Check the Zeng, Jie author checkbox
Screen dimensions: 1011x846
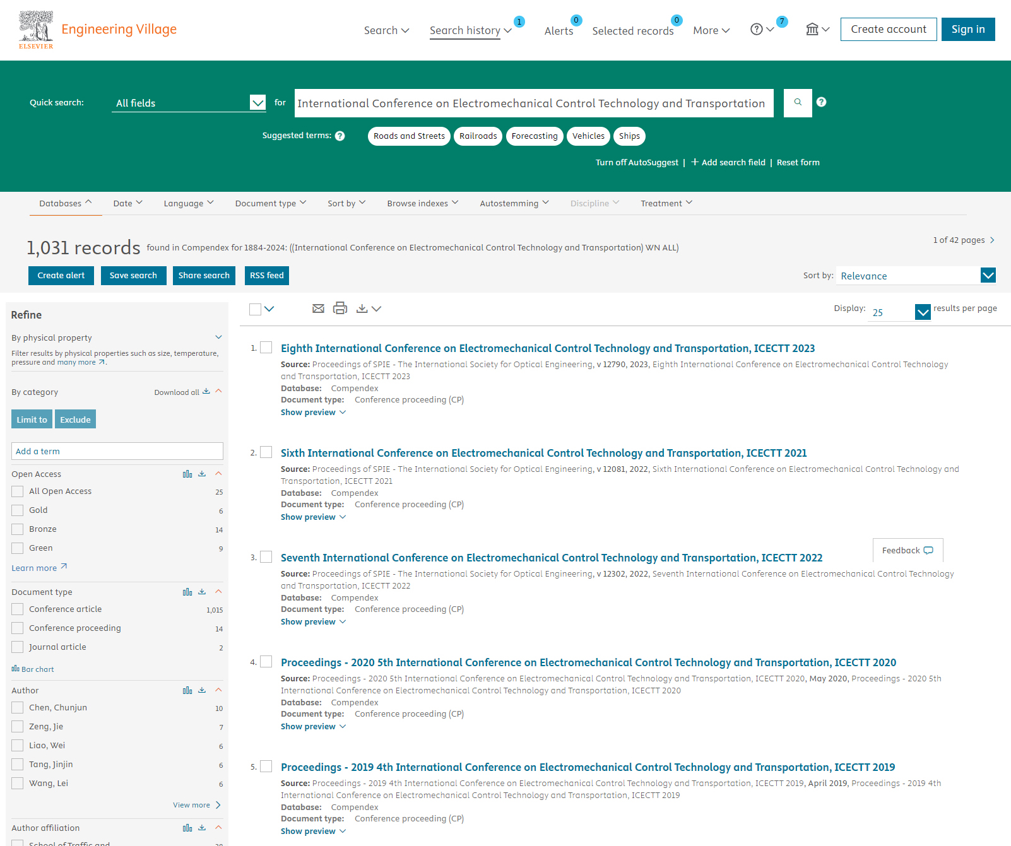17,727
